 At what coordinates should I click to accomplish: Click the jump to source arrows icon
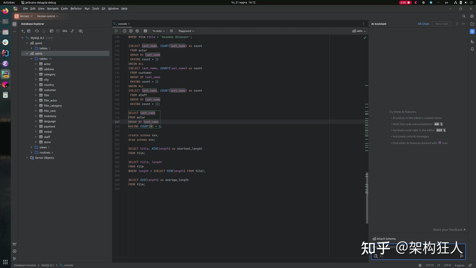point(72,31)
